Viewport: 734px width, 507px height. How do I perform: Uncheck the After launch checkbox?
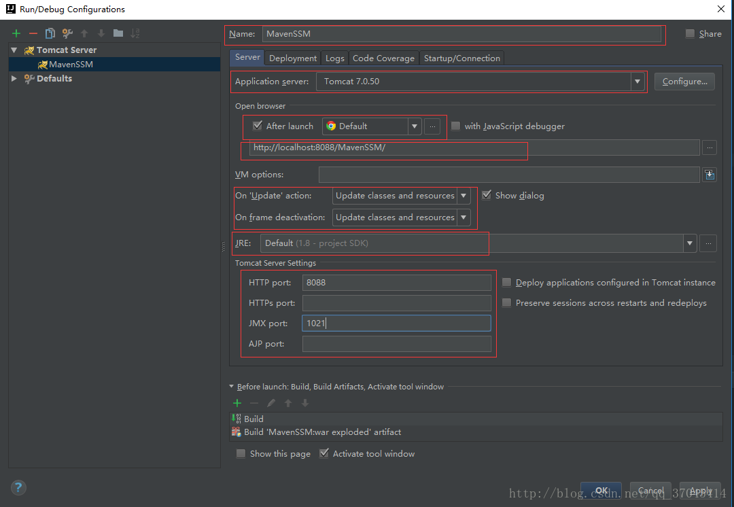point(258,126)
